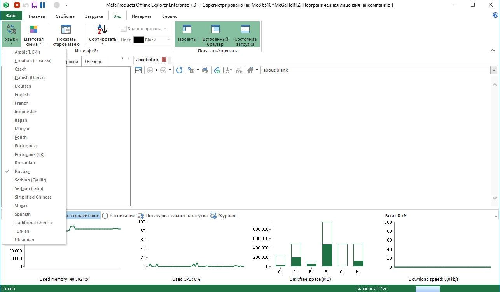The height and width of the screenshot is (292, 500).
Task: Switch to the Главная ribbon tab
Action: pyautogui.click(x=37, y=16)
